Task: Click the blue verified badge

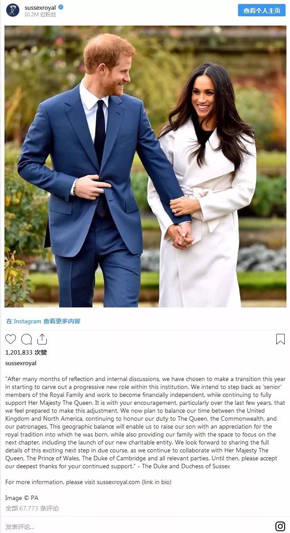Action: click(x=61, y=7)
